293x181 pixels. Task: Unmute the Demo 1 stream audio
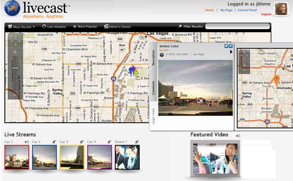(137, 142)
